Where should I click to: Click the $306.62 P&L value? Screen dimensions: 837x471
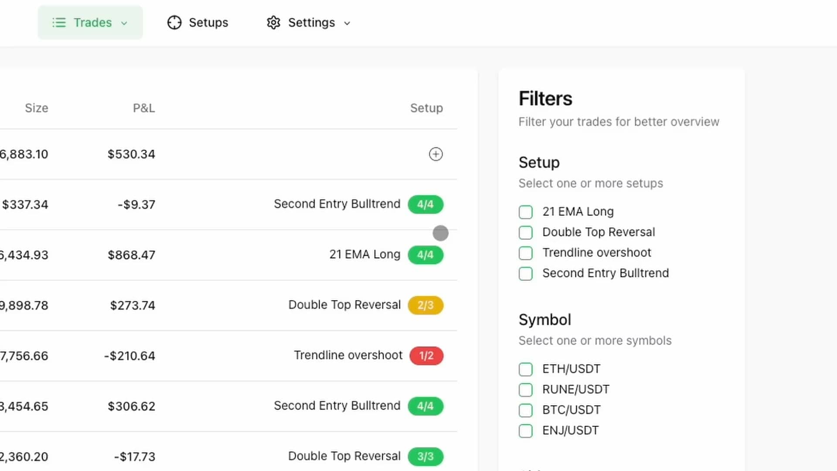(131, 406)
